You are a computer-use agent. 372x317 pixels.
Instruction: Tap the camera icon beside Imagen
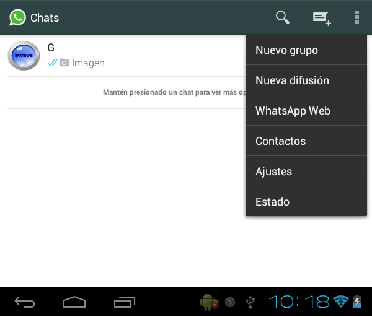coord(64,63)
